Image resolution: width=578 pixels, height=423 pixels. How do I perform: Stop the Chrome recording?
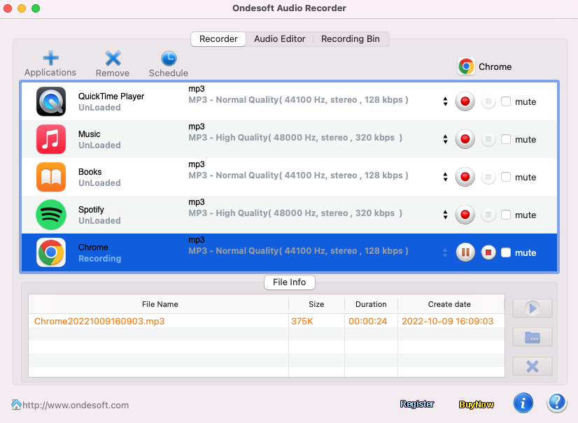(x=488, y=252)
